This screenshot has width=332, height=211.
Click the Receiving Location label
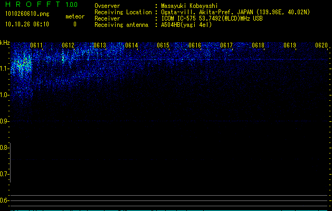[123, 12]
